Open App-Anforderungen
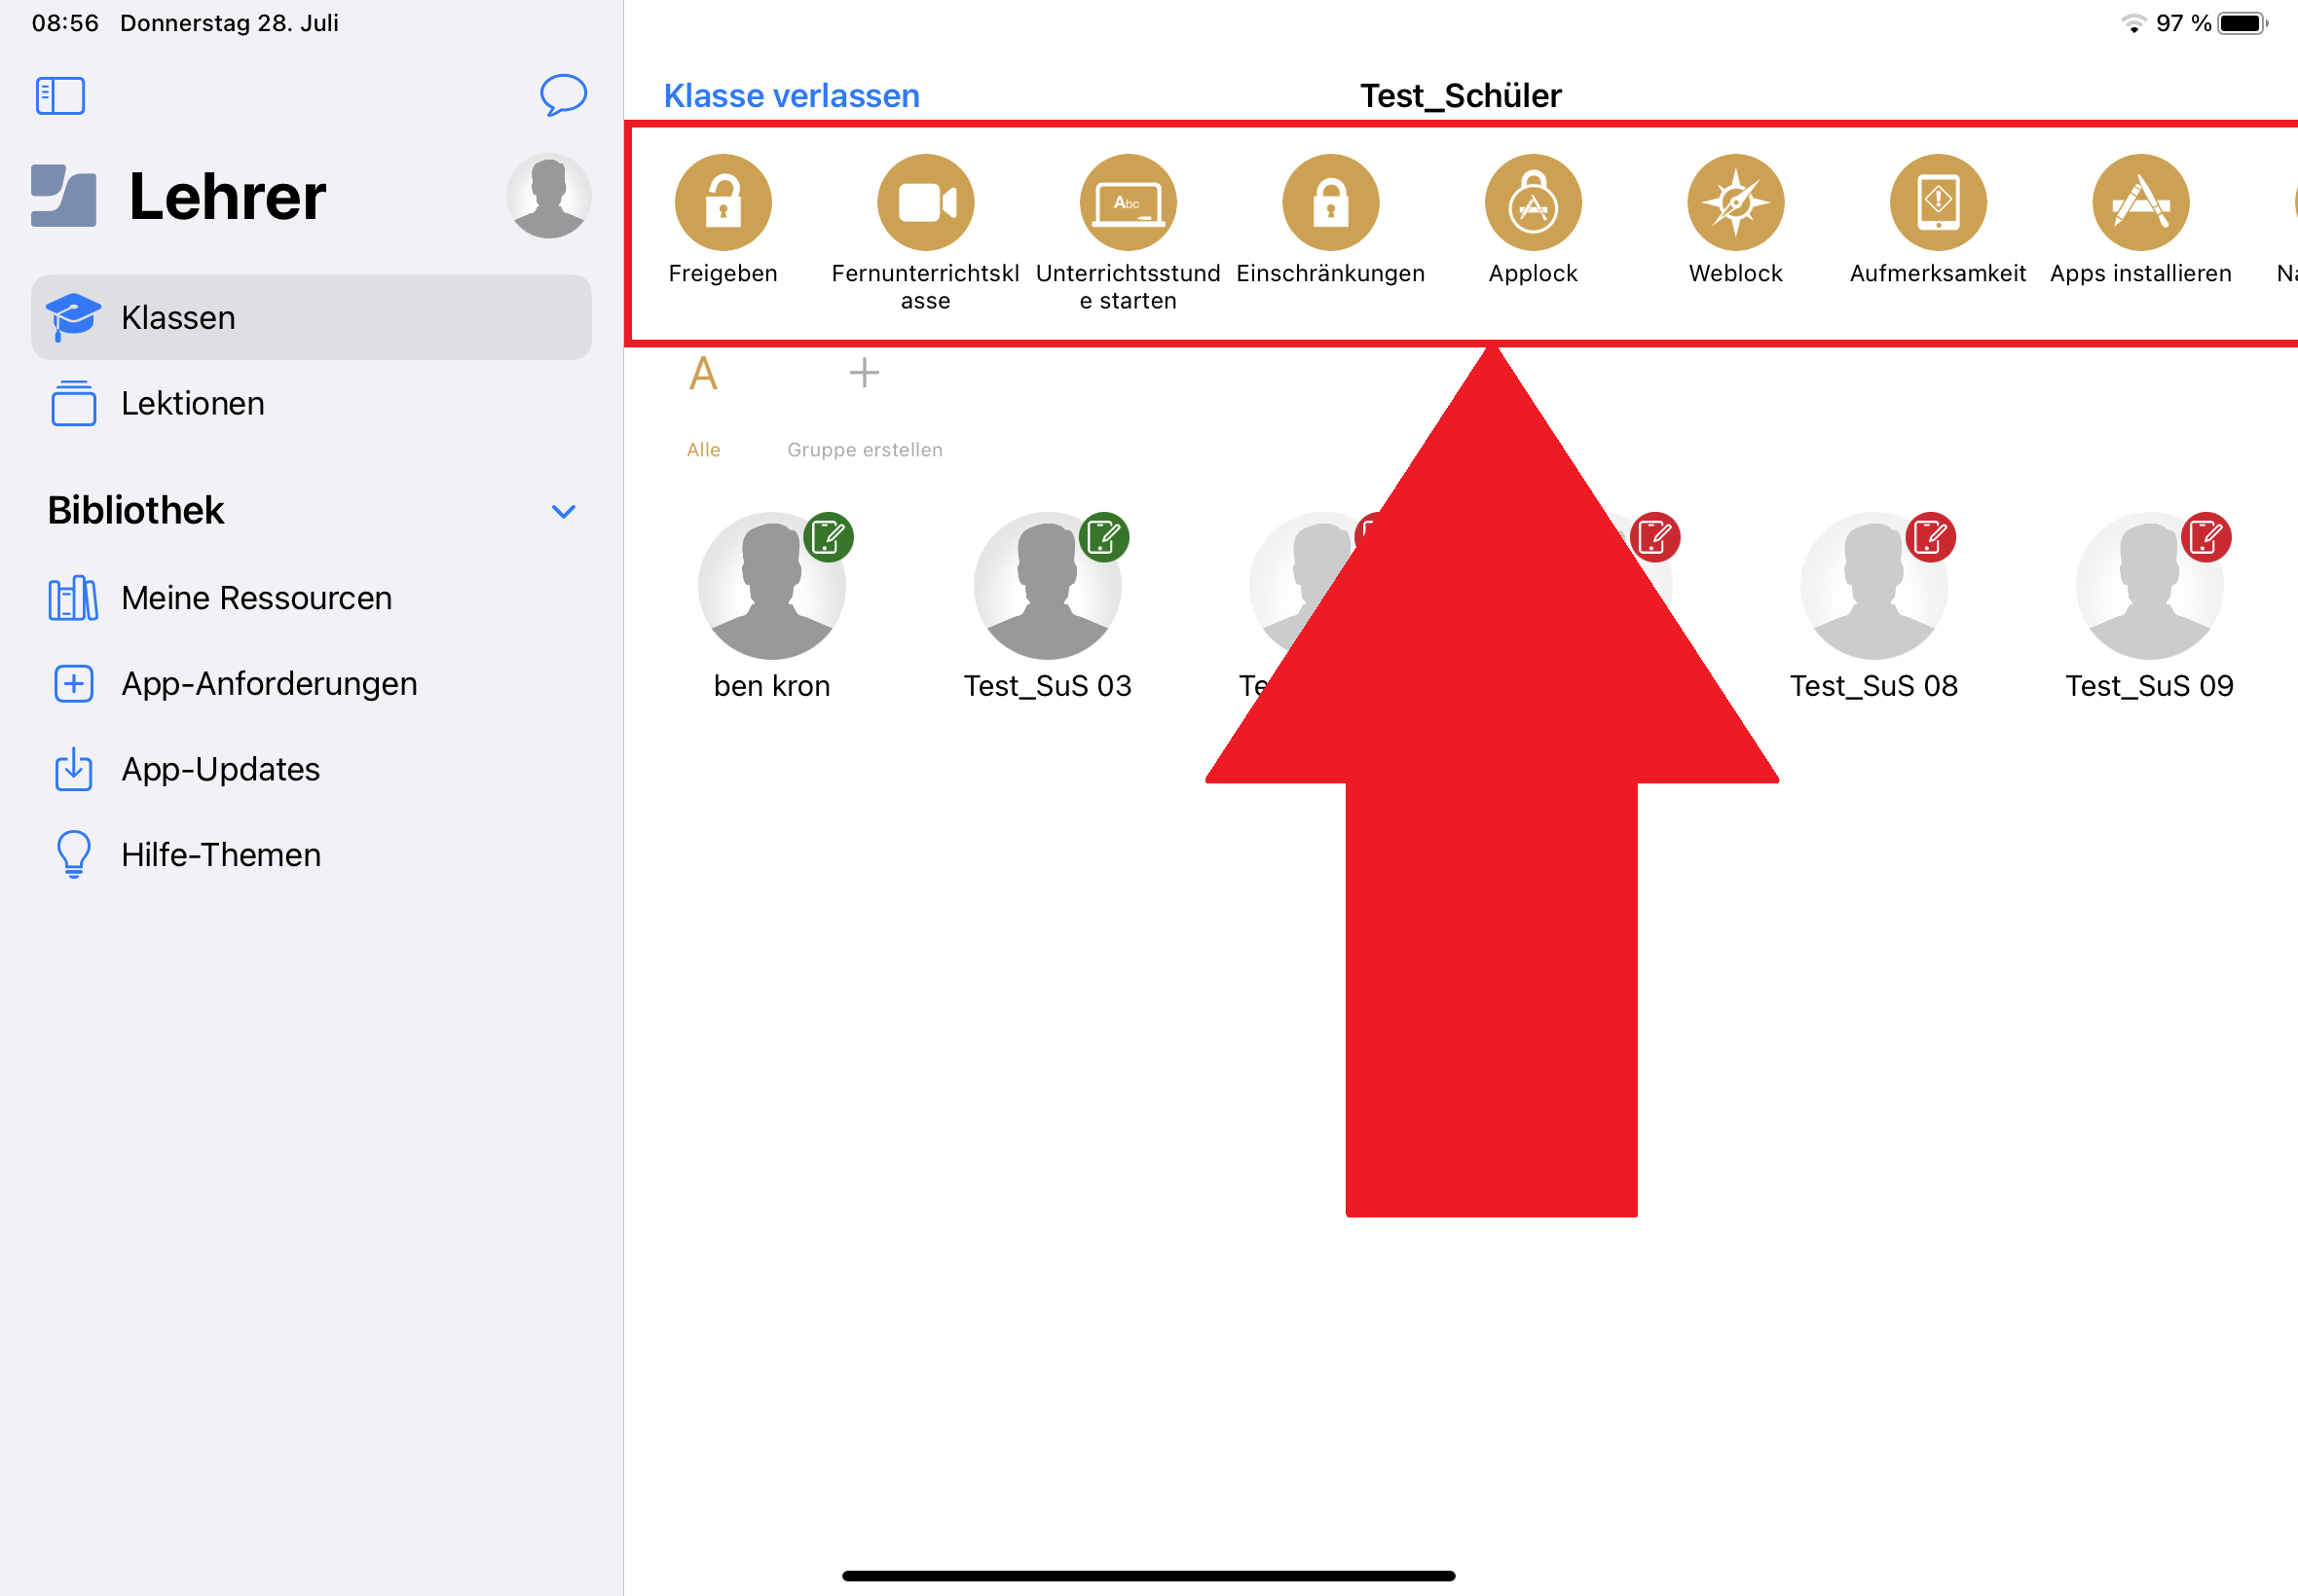The width and height of the screenshot is (2298, 1596). 312,684
